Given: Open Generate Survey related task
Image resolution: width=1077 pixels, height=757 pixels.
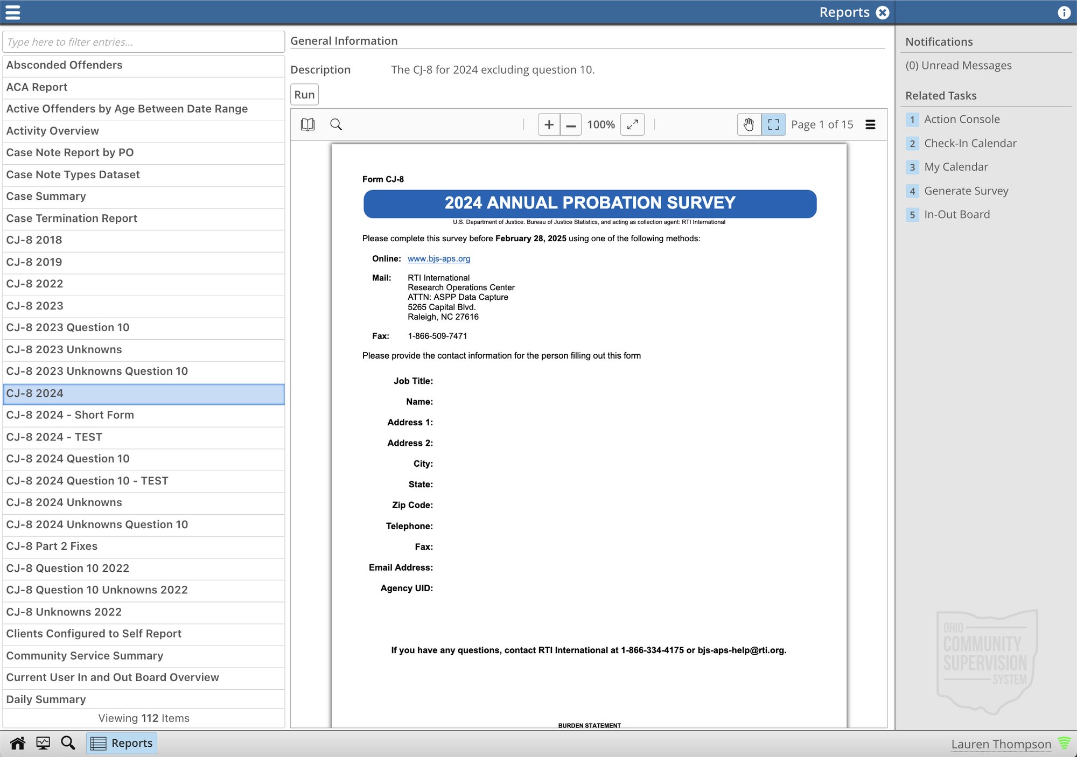Looking at the screenshot, I should [967, 191].
